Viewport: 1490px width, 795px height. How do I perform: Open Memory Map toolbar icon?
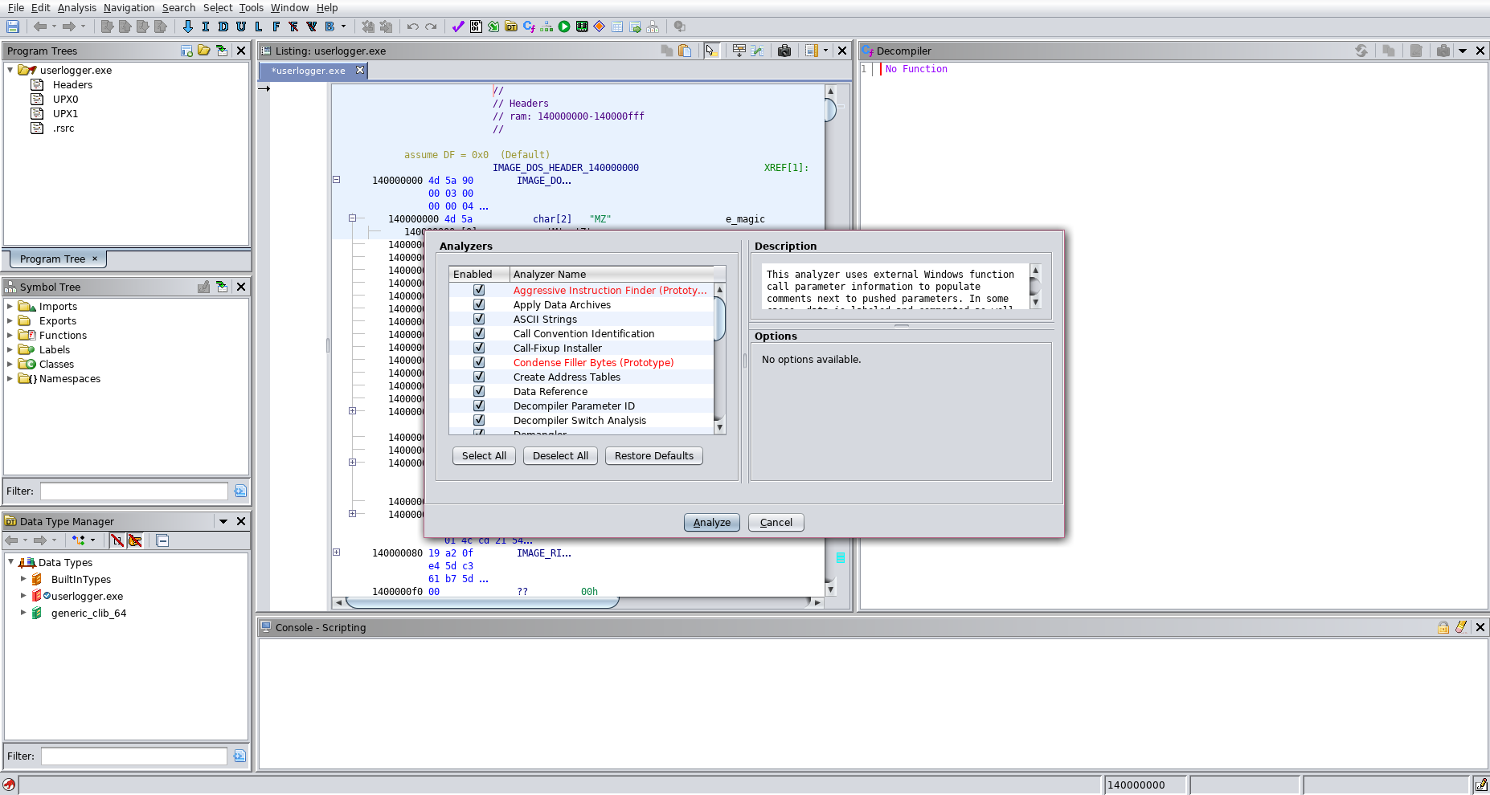click(x=582, y=26)
